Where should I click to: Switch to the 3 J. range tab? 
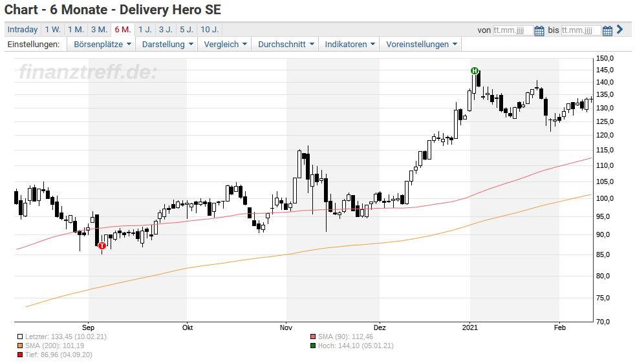(x=166, y=30)
